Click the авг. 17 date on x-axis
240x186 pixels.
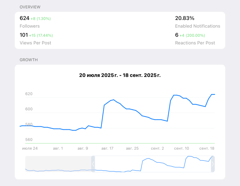(107, 148)
